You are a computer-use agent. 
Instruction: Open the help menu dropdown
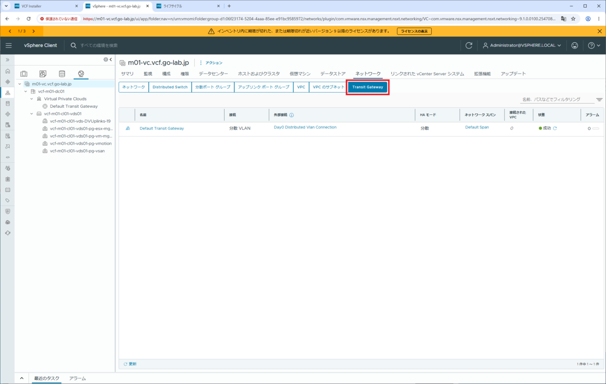tap(594, 45)
